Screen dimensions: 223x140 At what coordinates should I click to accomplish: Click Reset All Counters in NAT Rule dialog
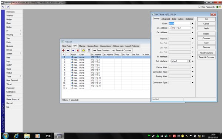tap(206, 57)
